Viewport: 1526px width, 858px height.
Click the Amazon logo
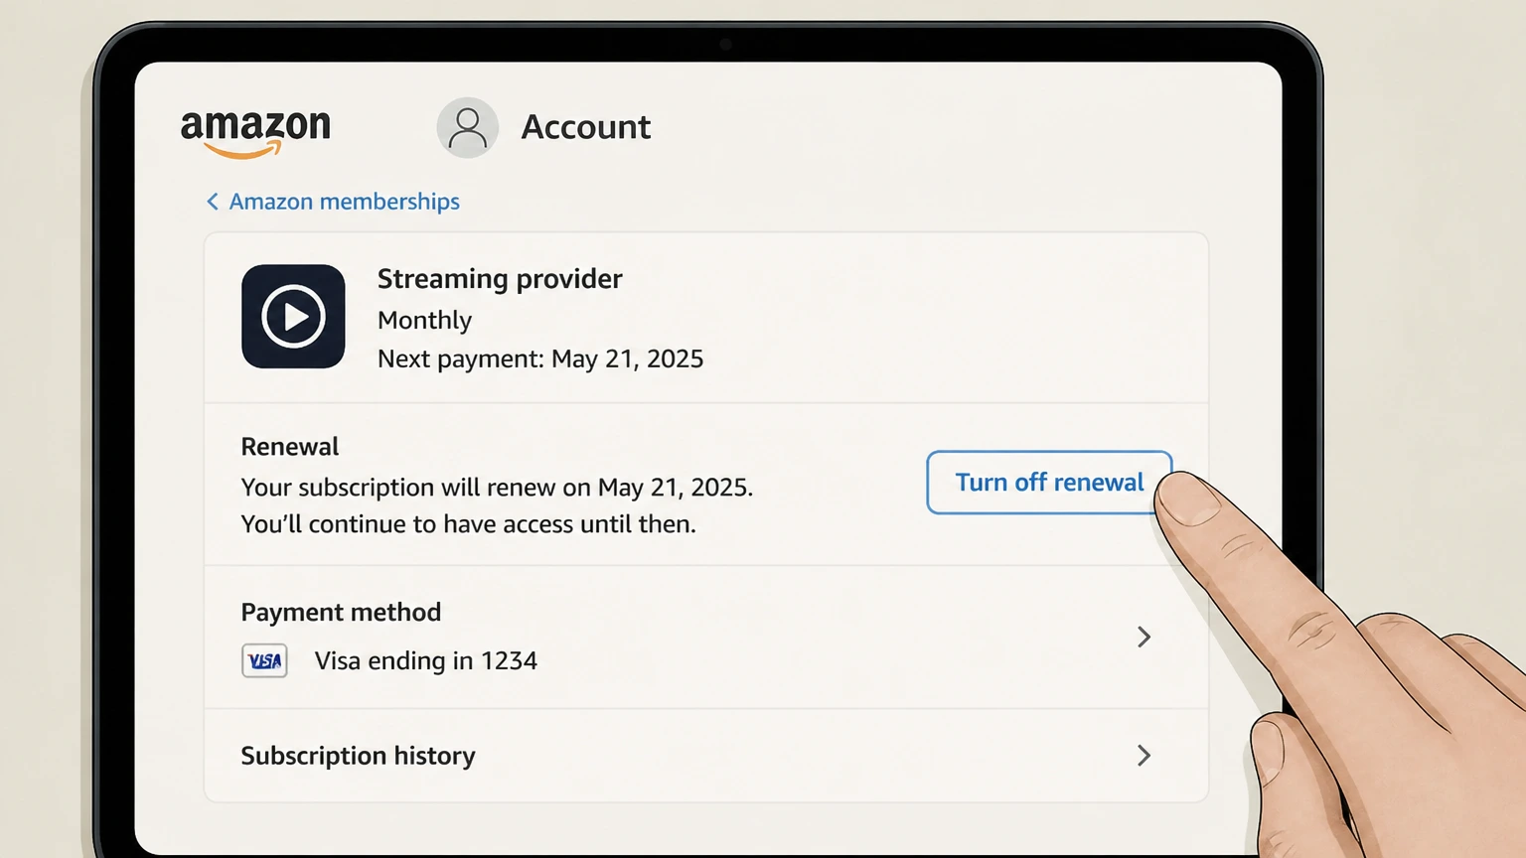point(255,133)
